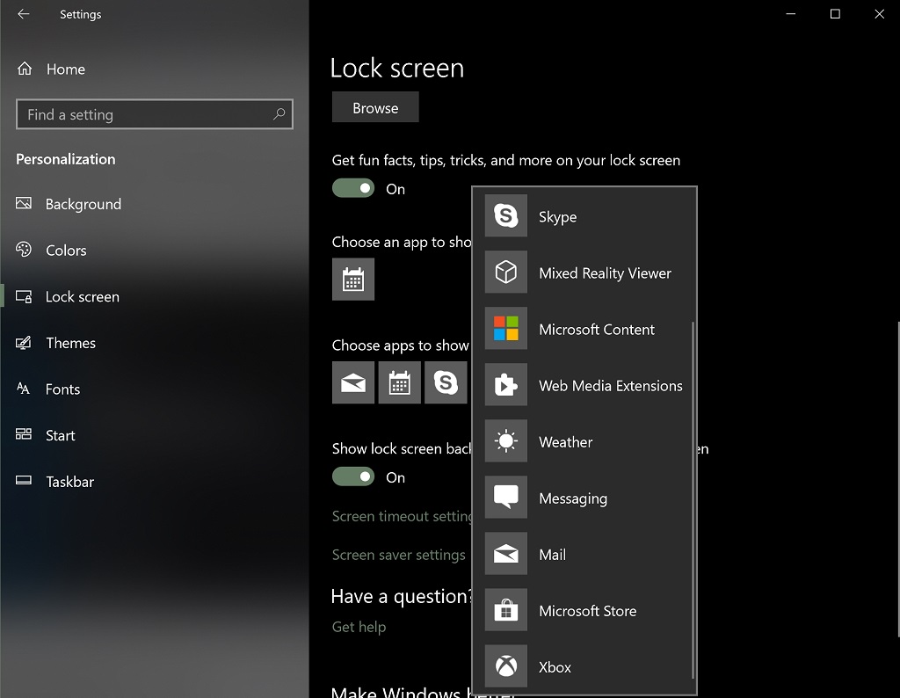900x698 pixels.
Task: Toggle lock screen background on sign-in screen
Action: [353, 476]
